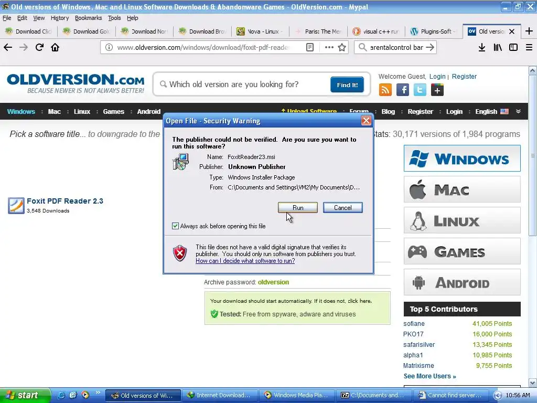Expand the nav bar double-chevron
Screen dimensions: 537x403
[x=519, y=111]
